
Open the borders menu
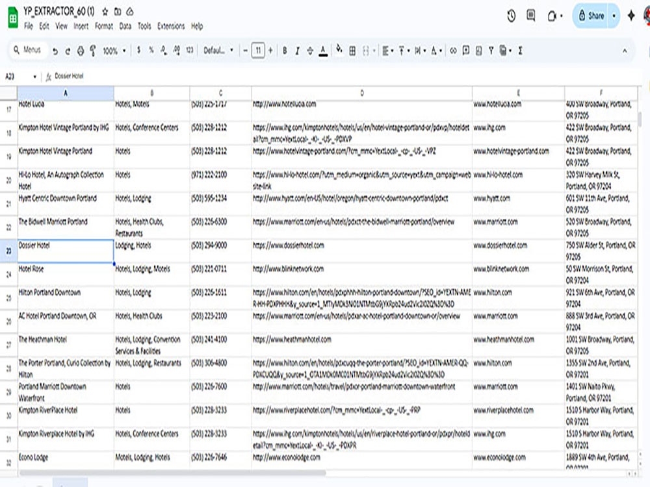(352, 51)
